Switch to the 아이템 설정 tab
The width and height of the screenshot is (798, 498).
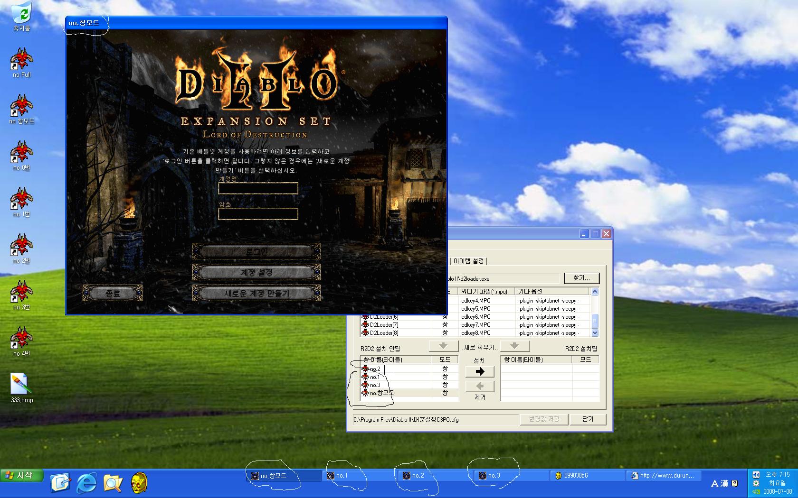[x=468, y=261]
